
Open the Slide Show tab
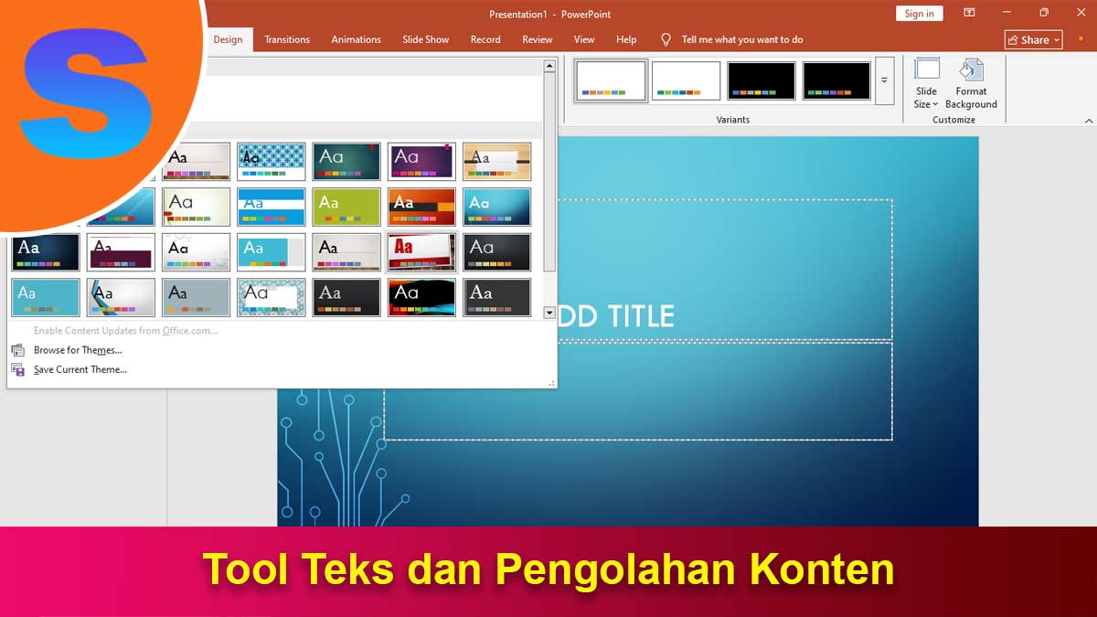426,39
